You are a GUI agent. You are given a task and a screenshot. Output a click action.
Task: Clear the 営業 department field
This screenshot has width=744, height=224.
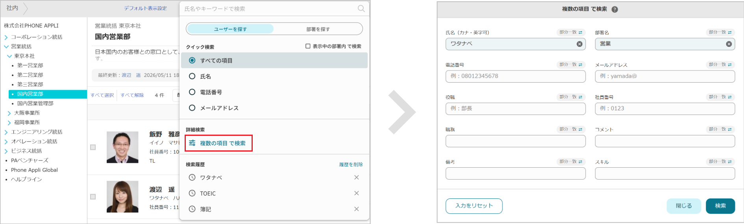(729, 44)
